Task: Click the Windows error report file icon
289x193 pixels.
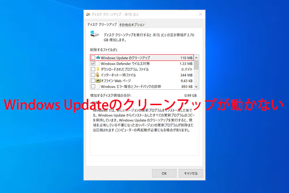Action: pos(98,86)
